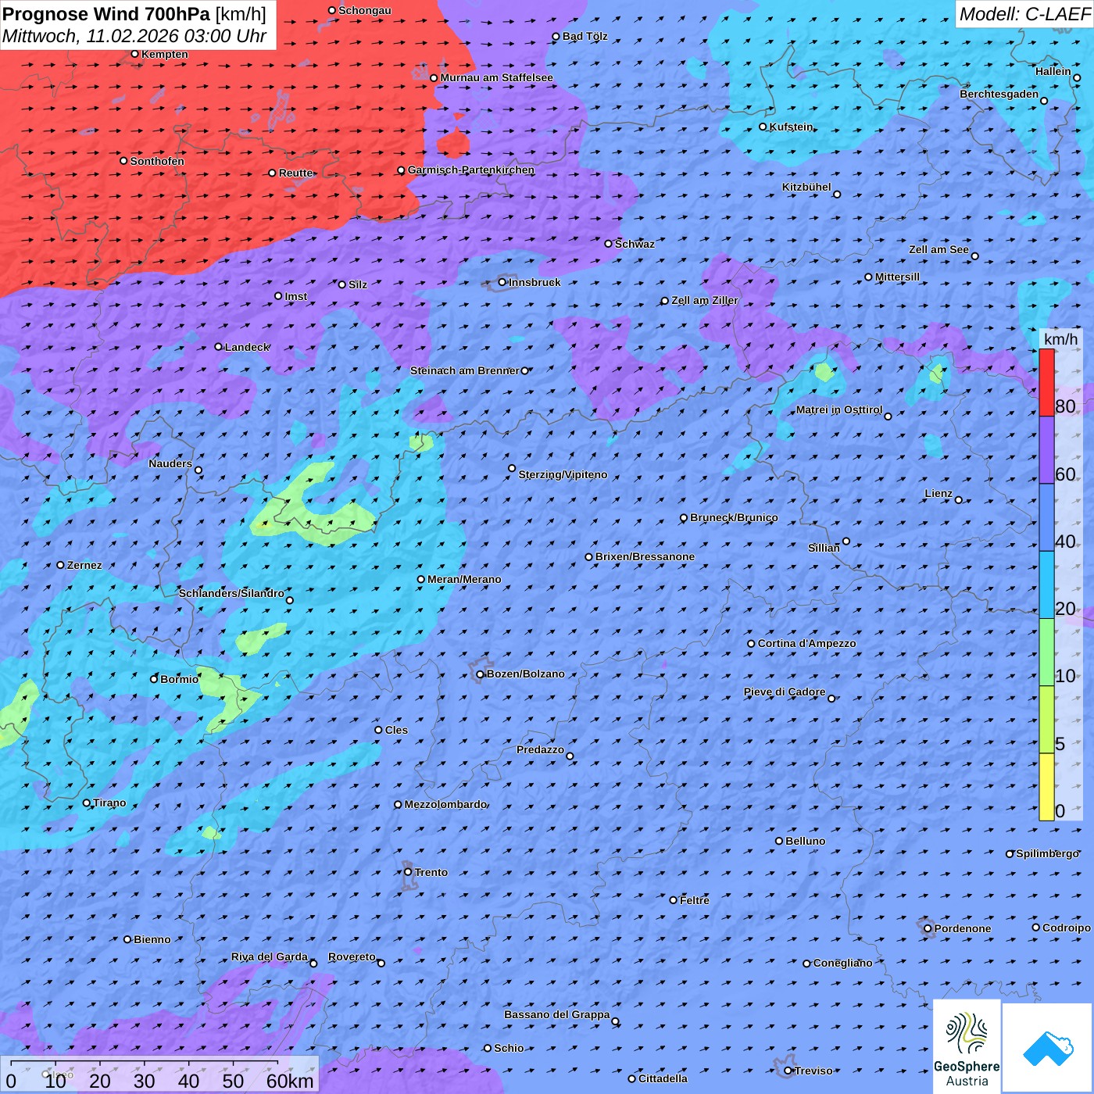Screen dimensions: 1094x1094
Task: Click the 'Bormio' label
Action: click(x=179, y=679)
